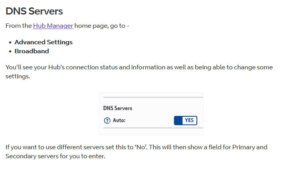Select the Advanced Settings bullet item
Viewport: 285px width, 170px height.
coord(43,42)
